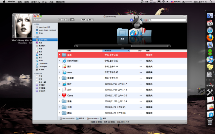Image resolution: width=215 pixels, height=134 pixels.
Task: Click guan-ting in the path bar
Action: point(92,118)
